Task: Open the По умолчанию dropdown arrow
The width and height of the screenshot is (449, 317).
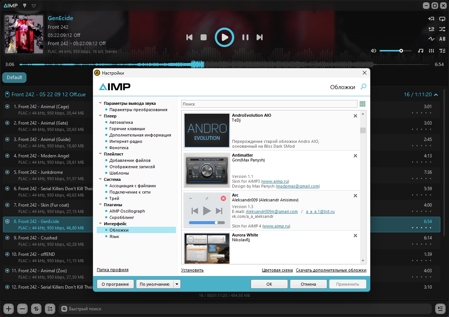Action: click(x=177, y=284)
